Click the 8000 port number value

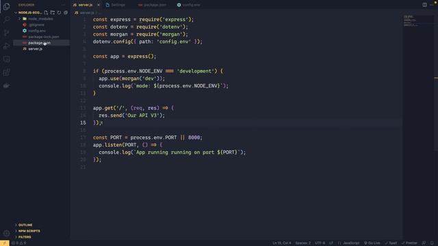click(194, 137)
